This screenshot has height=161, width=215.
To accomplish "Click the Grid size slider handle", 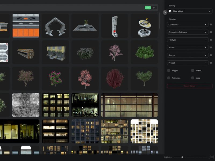I will click(x=182, y=157).
